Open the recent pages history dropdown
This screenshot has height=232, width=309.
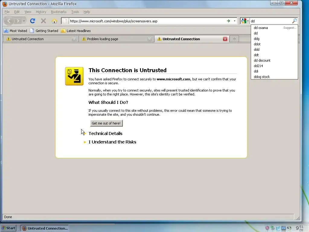coord(24,21)
